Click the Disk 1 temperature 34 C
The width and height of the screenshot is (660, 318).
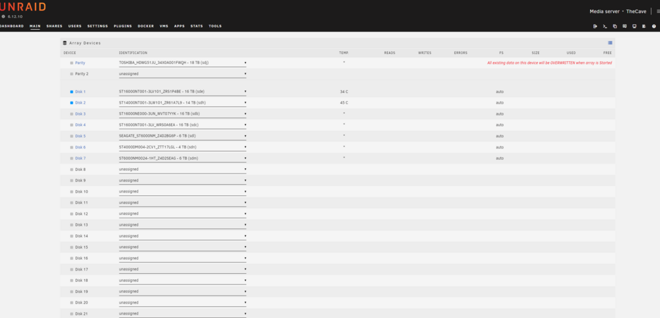pos(344,92)
